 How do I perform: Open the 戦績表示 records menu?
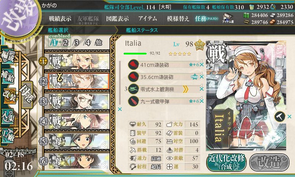click(60, 18)
